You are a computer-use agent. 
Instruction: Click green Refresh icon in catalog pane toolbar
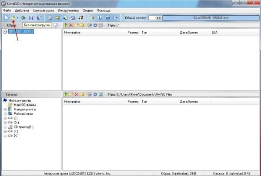click(x=101, y=94)
